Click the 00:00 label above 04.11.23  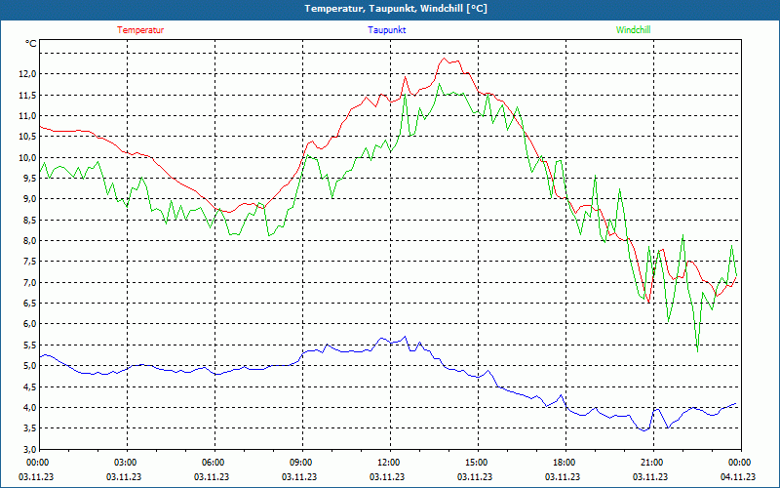click(741, 463)
